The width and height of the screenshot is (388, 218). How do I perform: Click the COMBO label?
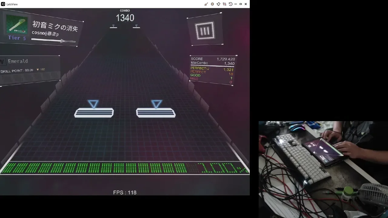[x=125, y=11]
